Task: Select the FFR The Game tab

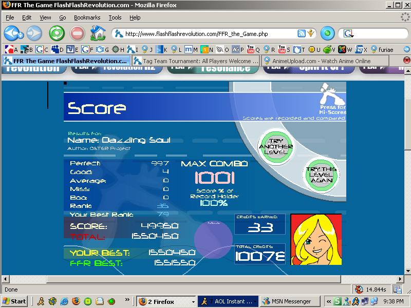Action: 66,61
